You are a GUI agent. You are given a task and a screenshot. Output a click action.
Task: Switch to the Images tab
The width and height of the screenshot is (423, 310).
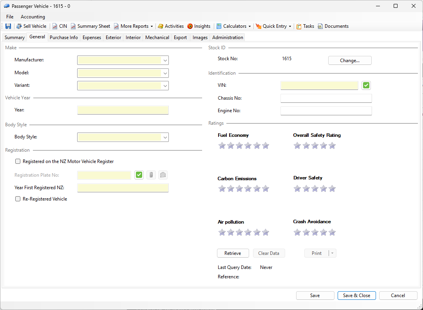[200, 38]
